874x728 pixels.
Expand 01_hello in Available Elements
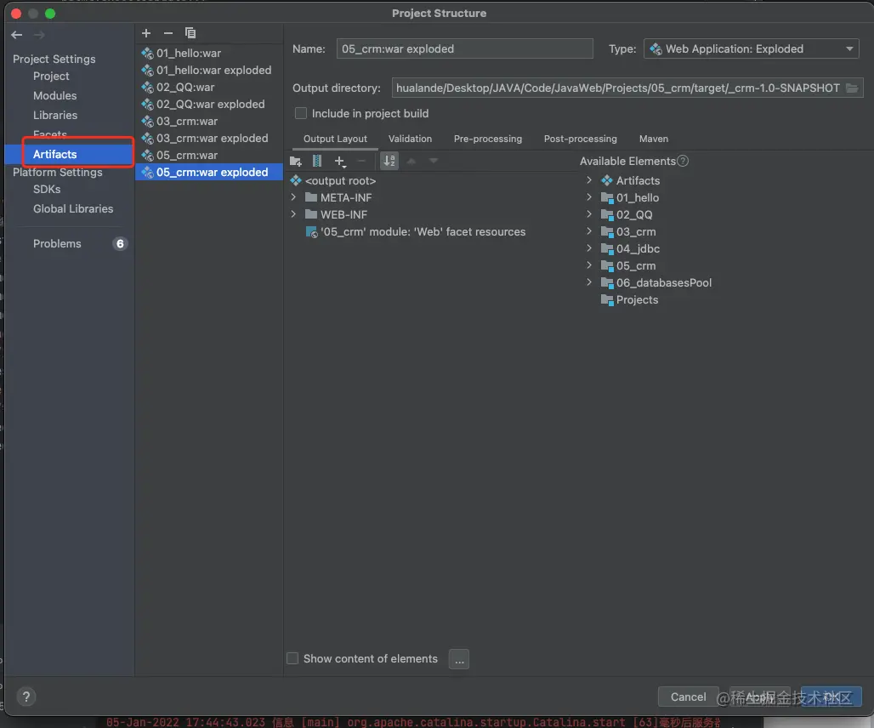point(589,196)
